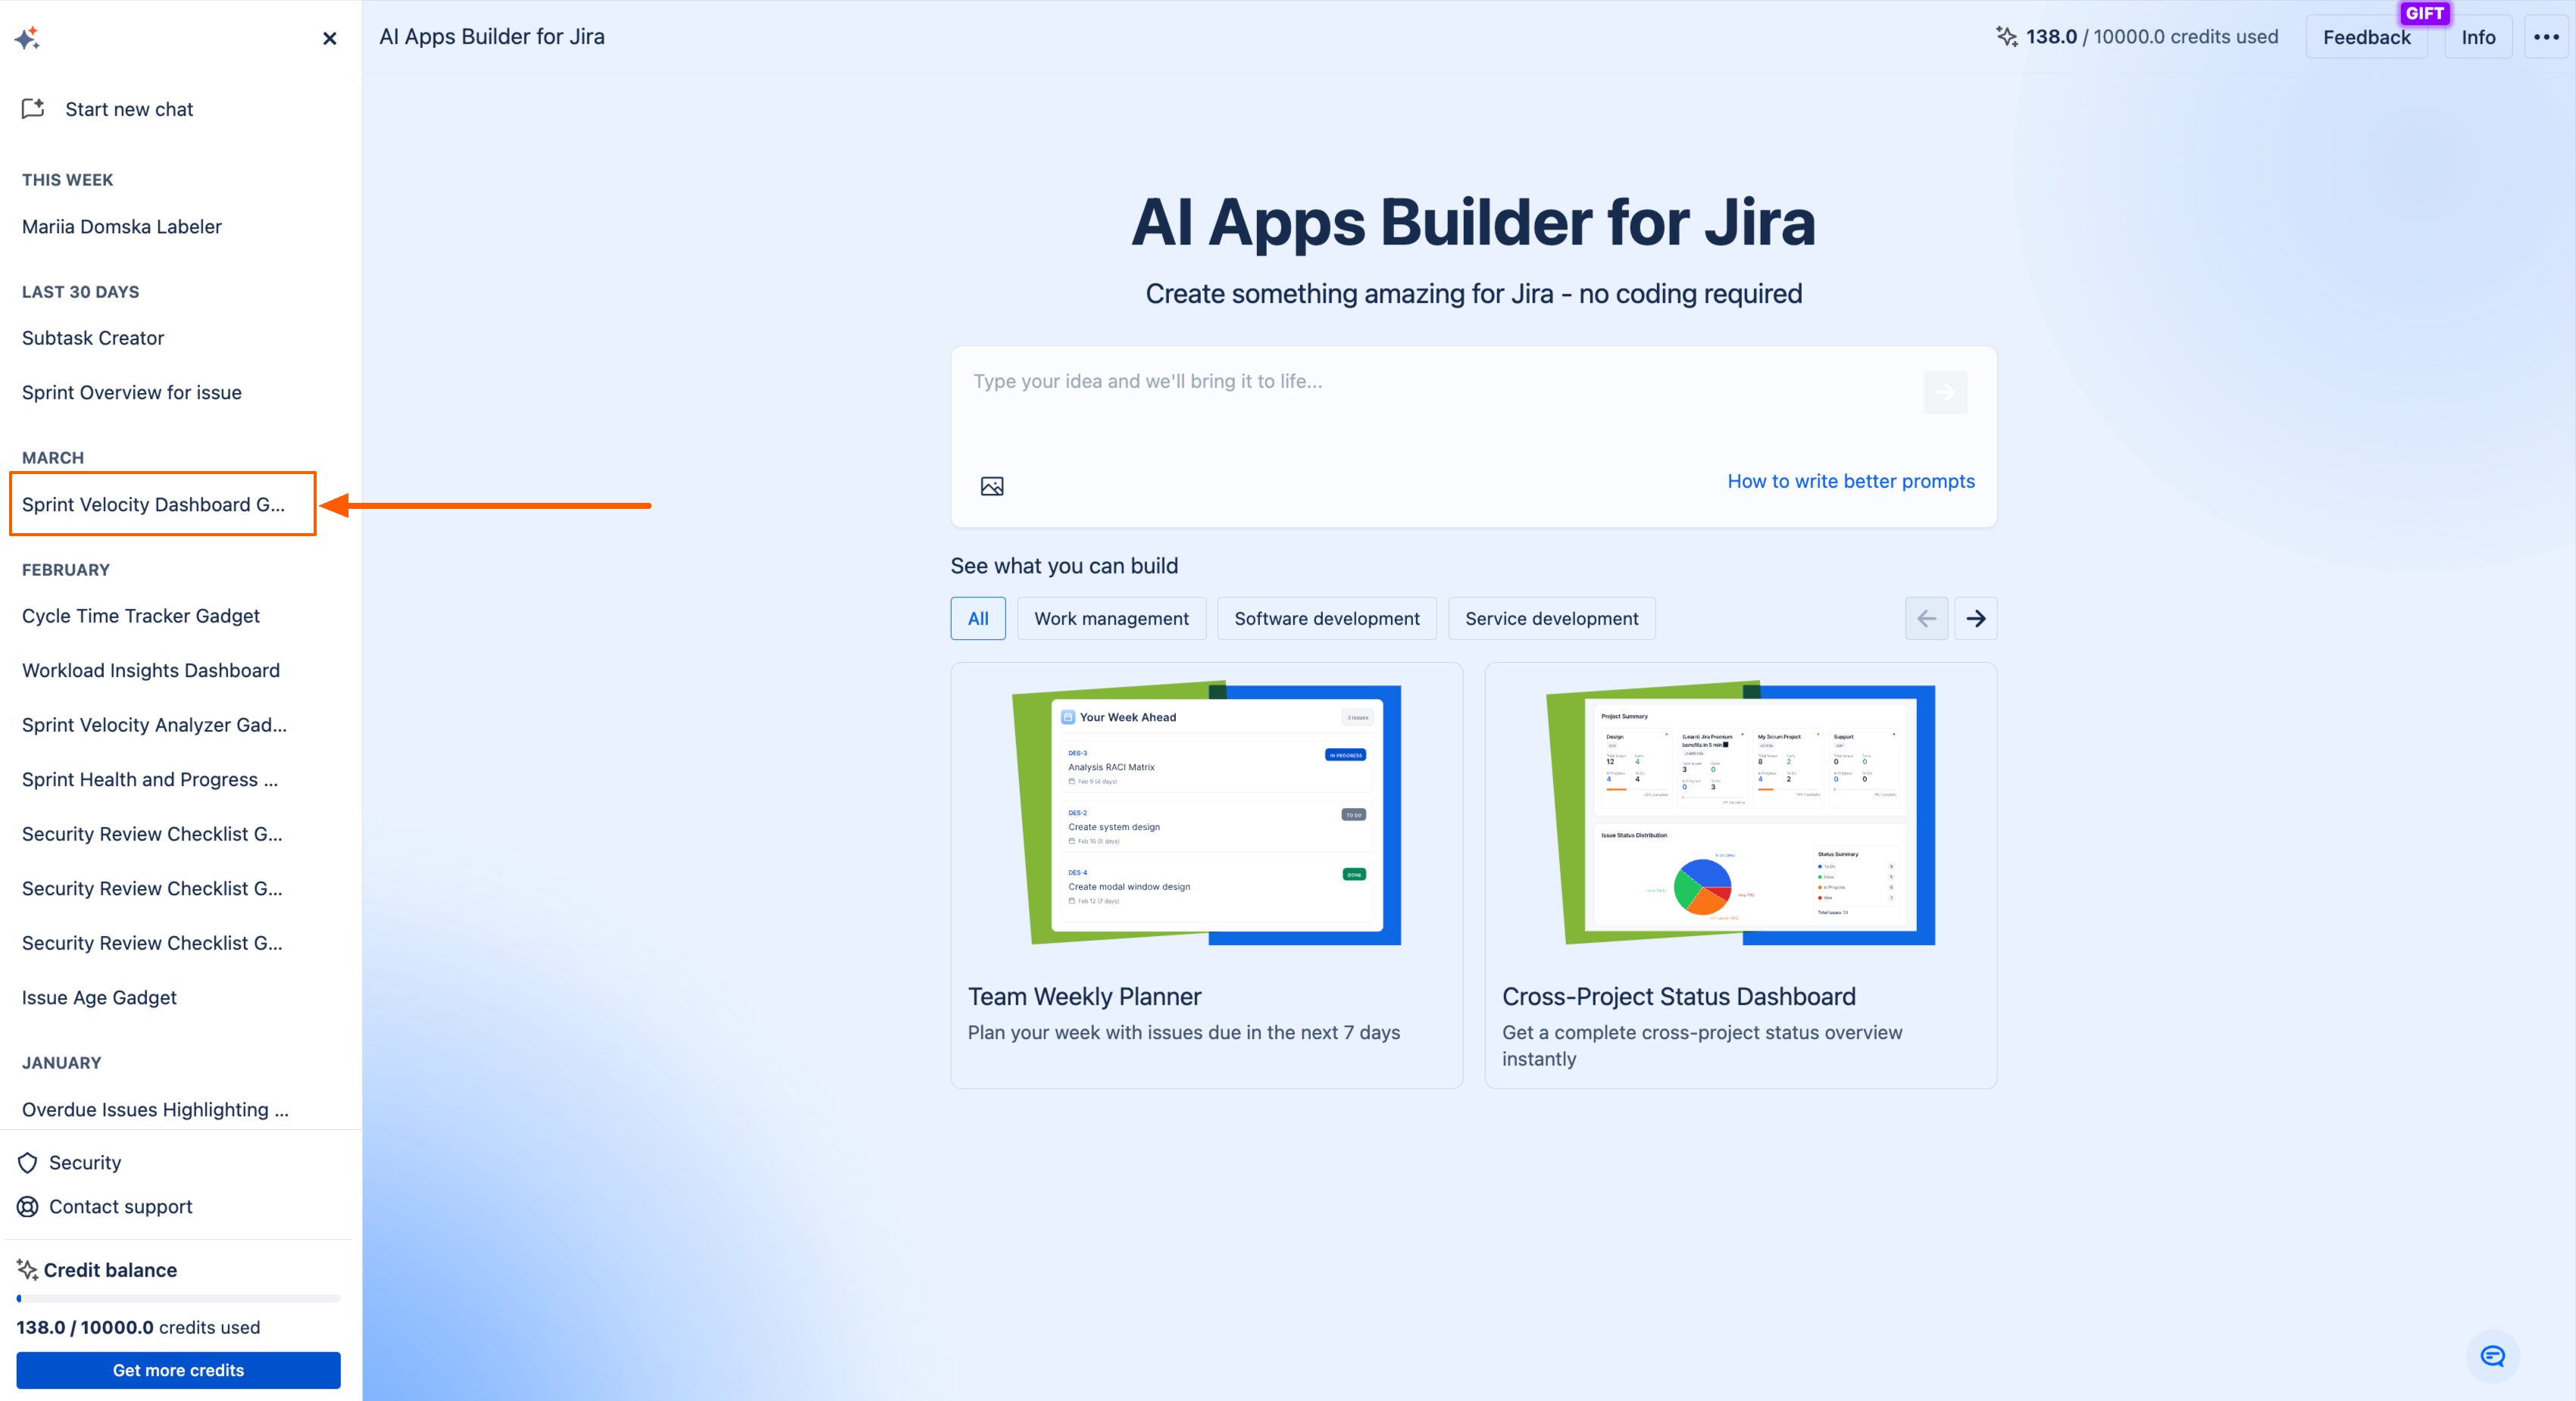
Task: Open the Info button
Action: click(x=2478, y=37)
